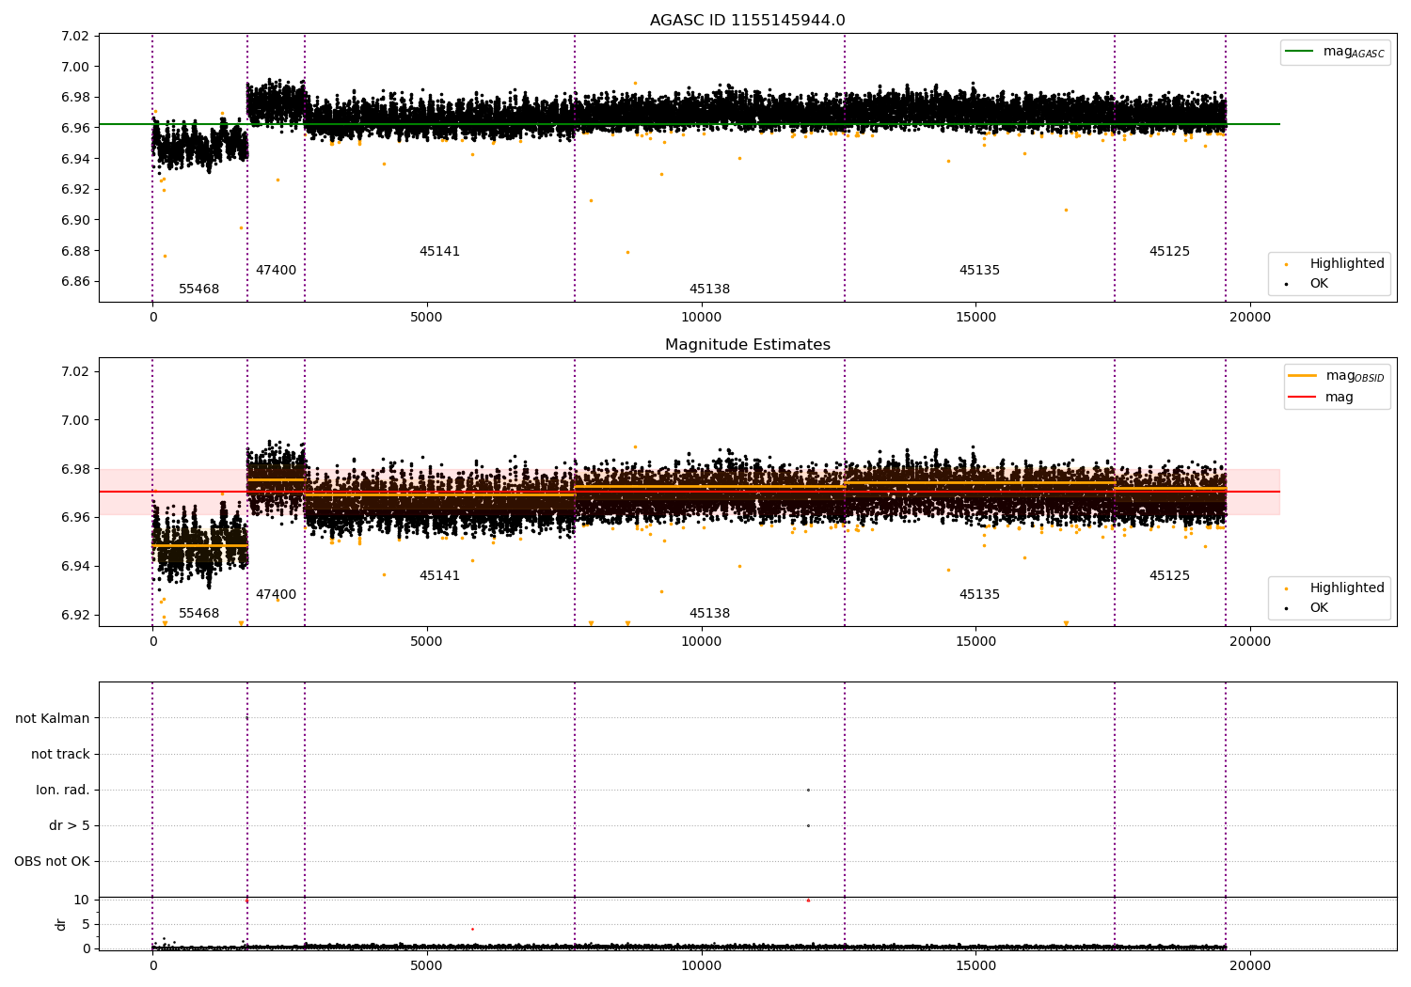Select 'OK' legend entry in middle plot
This screenshot has width=1411, height=987.
point(1308,608)
